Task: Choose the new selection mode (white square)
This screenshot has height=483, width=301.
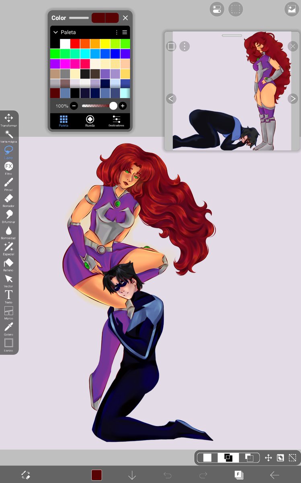Action: click(207, 458)
